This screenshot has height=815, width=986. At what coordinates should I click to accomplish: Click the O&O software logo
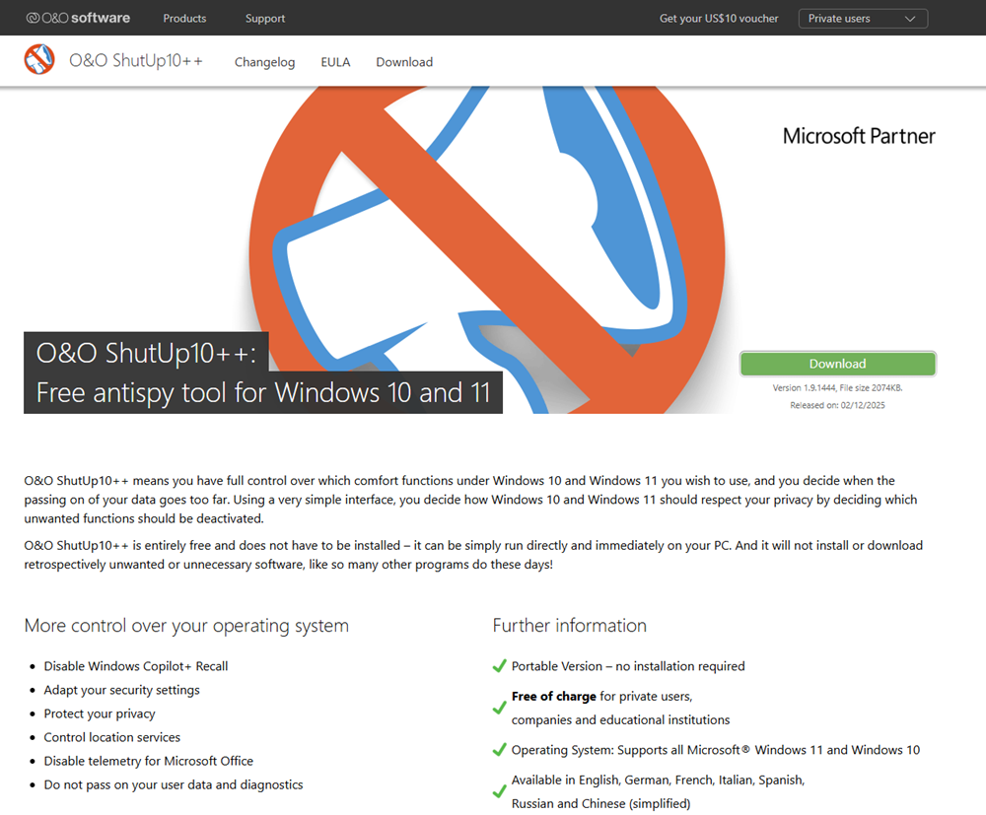[x=78, y=18]
